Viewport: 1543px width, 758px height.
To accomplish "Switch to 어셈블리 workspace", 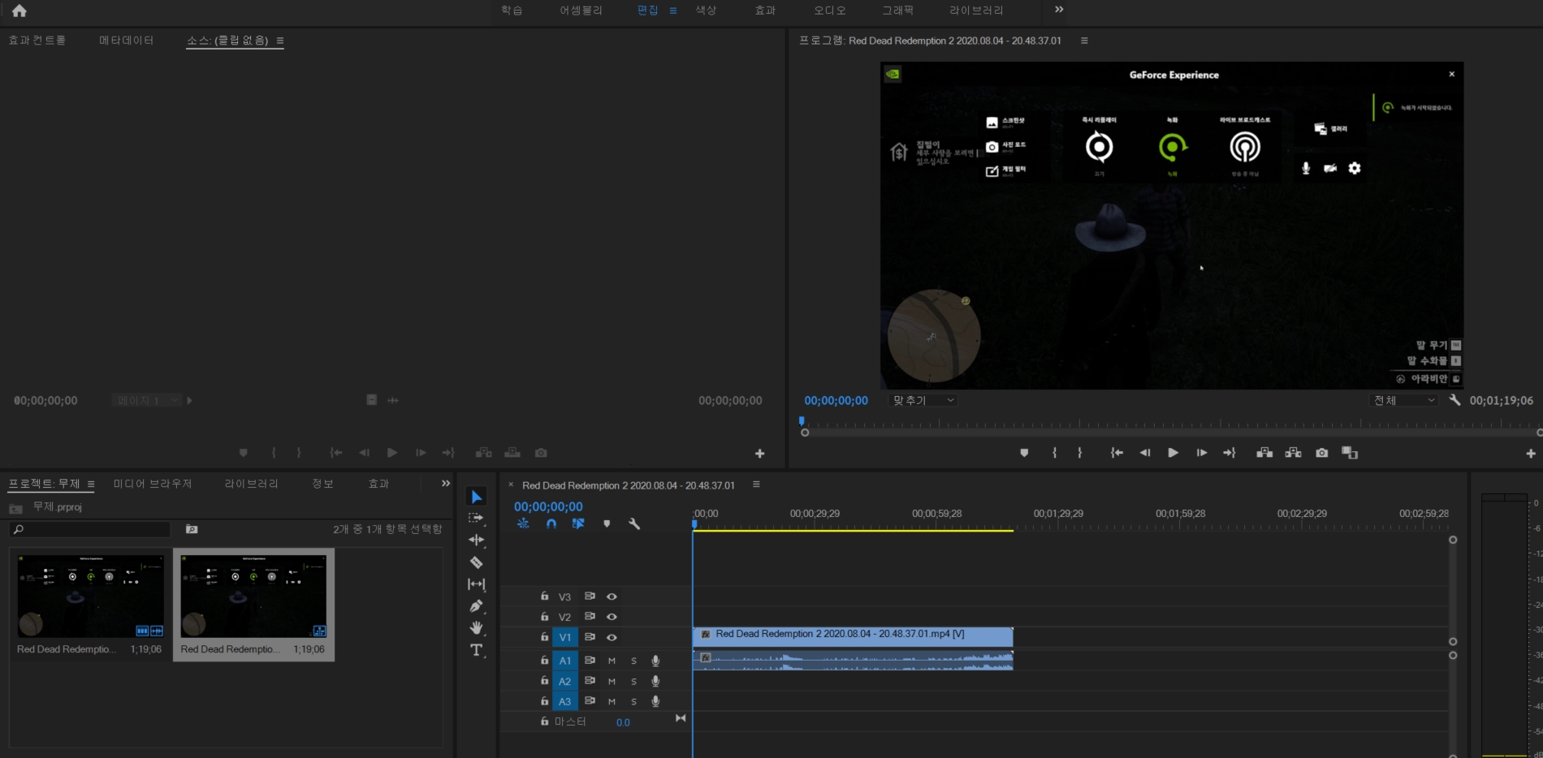I will pyautogui.click(x=581, y=11).
